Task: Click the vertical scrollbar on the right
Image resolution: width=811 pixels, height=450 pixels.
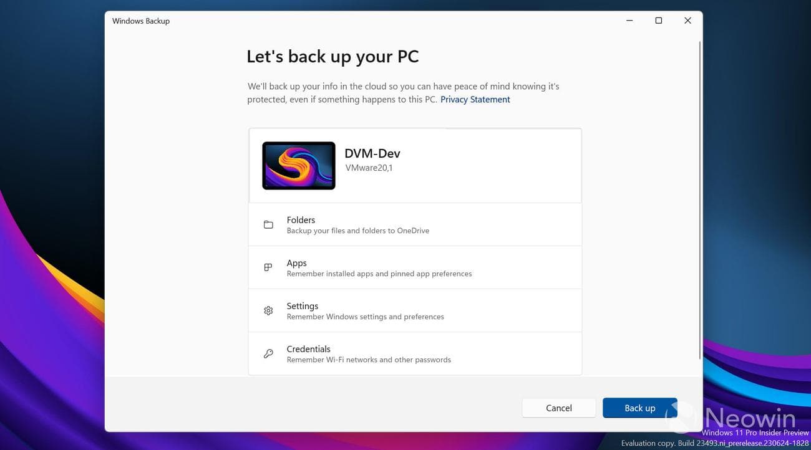Action: [699, 187]
